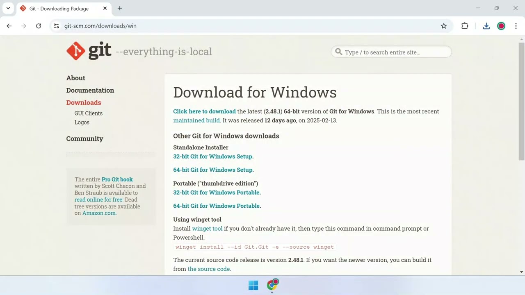Click the 'Using winget tool' label
This screenshot has width=525, height=295.
tap(197, 220)
